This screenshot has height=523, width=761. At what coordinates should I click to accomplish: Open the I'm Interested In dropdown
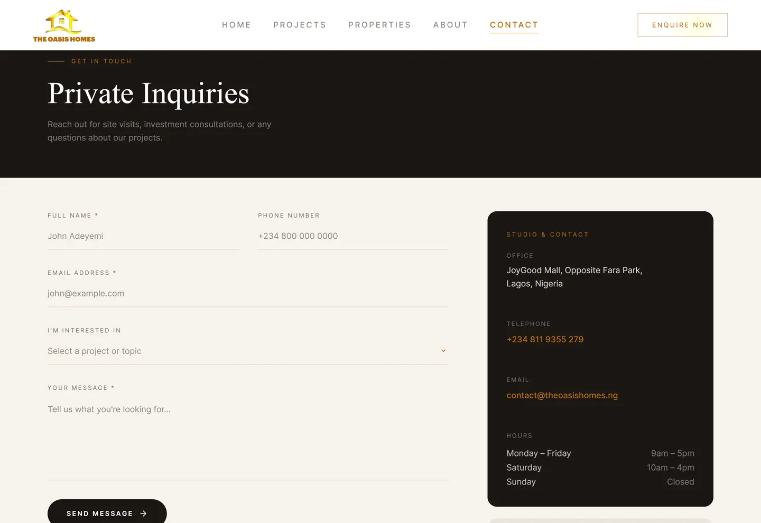point(248,351)
